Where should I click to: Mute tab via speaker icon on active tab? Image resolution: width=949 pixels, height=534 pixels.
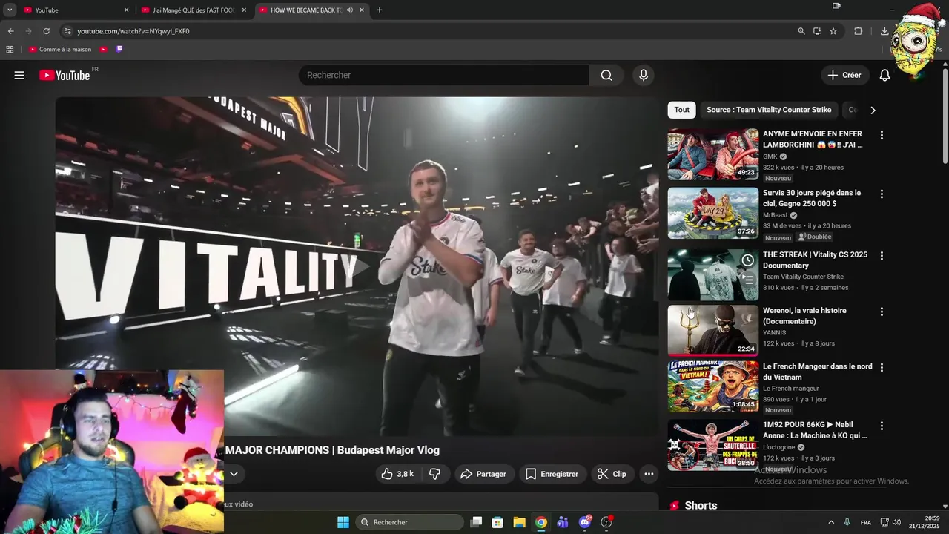[349, 10]
